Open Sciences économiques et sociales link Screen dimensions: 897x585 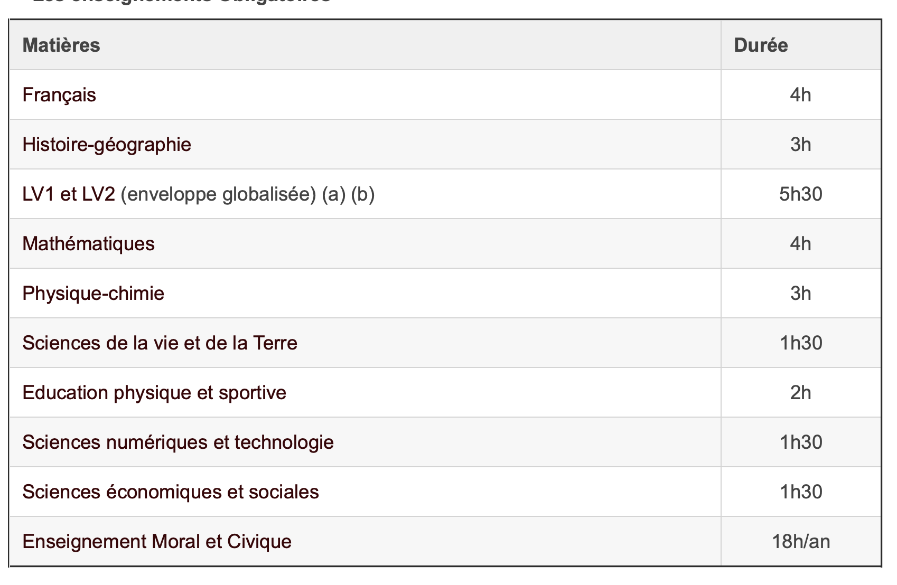pyautogui.click(x=171, y=492)
